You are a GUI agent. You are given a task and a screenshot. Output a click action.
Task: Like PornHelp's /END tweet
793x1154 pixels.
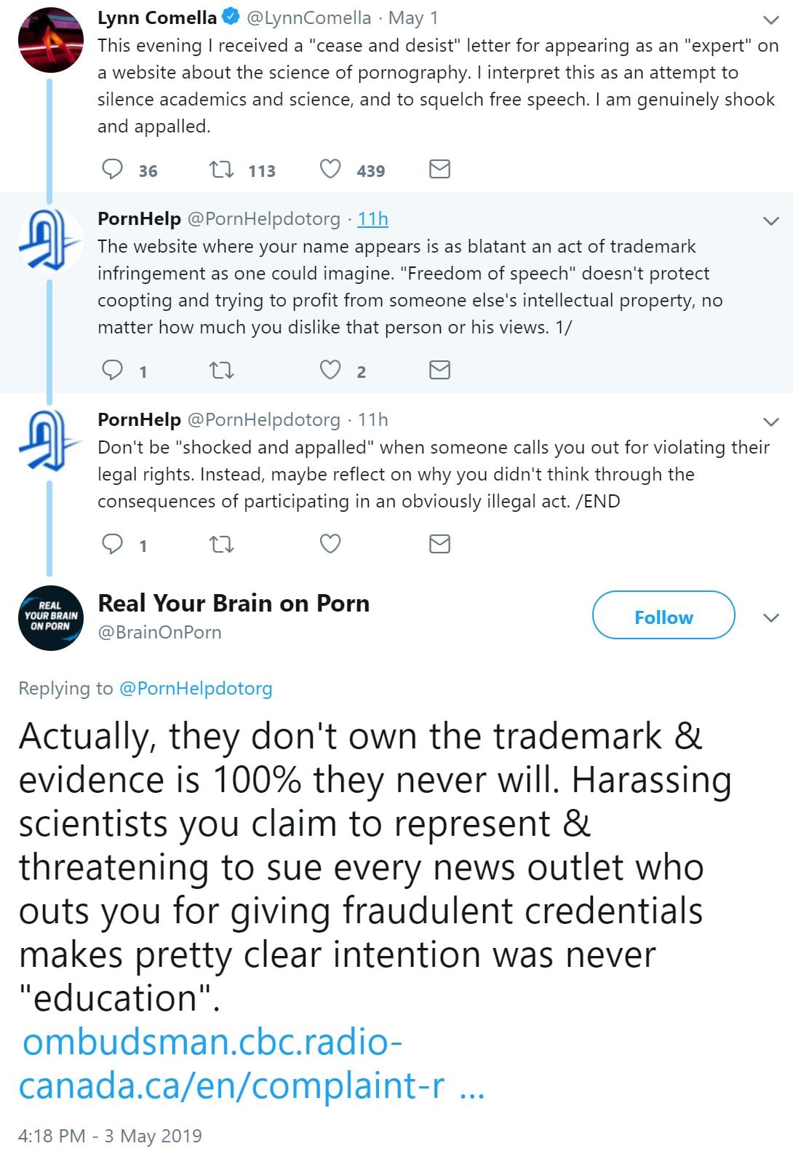click(x=330, y=544)
